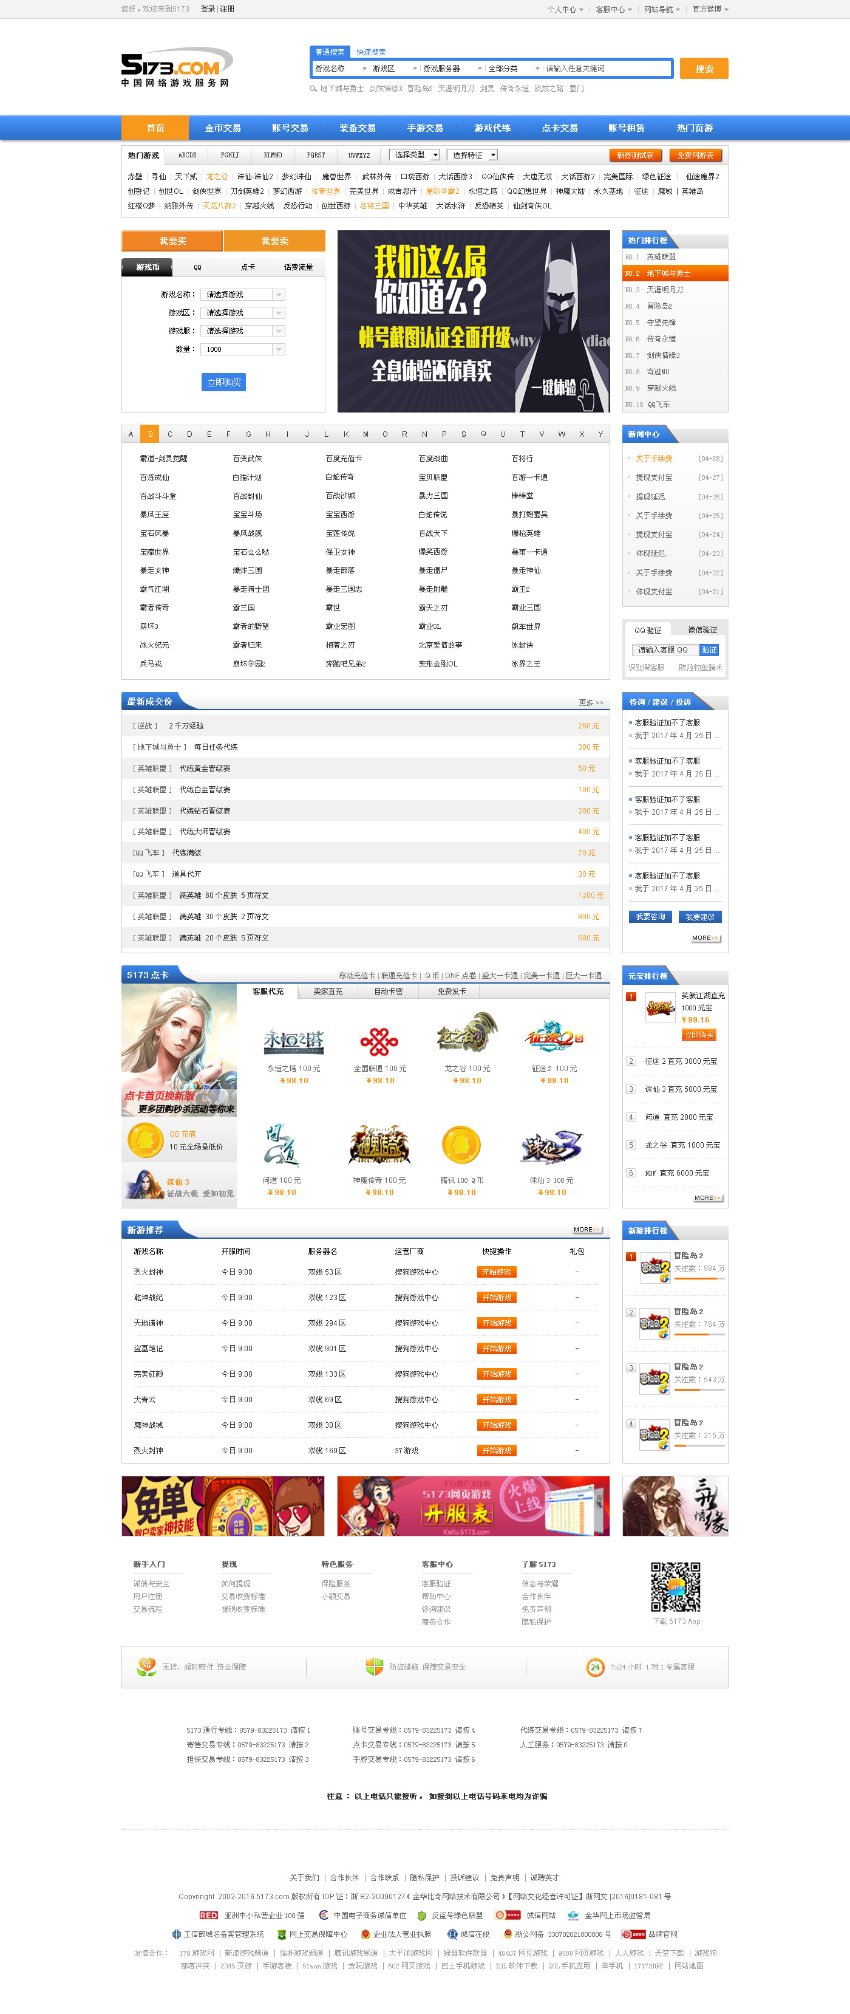Click the 英雄联盟 代练黄金晋级赛 listing
Viewport: 850px width, 2014px height.
(365, 769)
